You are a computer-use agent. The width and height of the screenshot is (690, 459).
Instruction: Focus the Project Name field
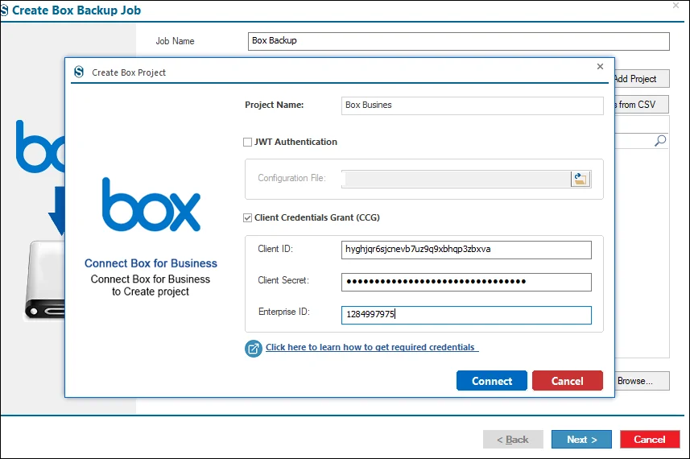click(x=472, y=105)
